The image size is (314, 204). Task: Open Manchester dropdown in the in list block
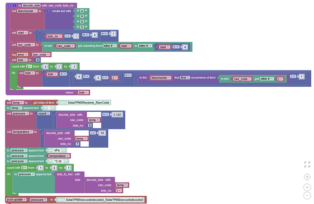[161, 78]
